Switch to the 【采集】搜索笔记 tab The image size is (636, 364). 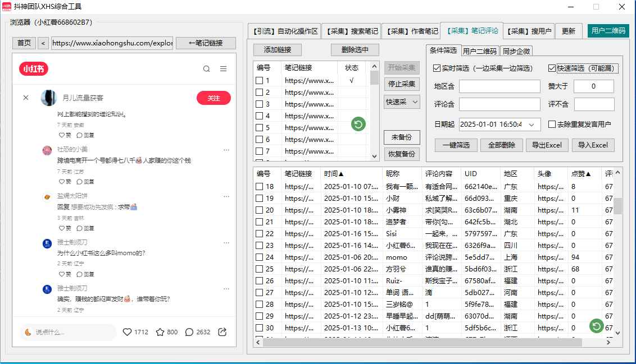[x=351, y=31]
